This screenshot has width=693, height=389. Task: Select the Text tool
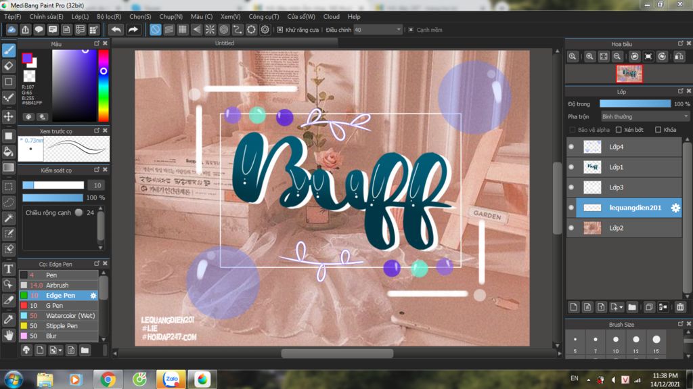9,269
